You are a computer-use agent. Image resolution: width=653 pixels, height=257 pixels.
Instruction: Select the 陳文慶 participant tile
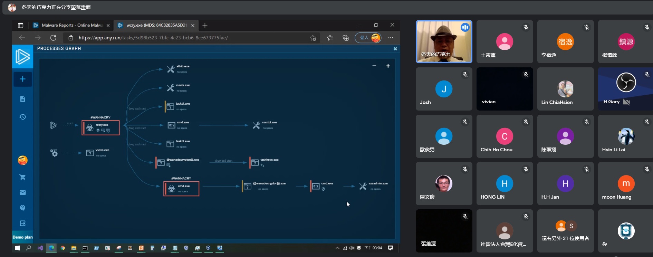(444, 183)
